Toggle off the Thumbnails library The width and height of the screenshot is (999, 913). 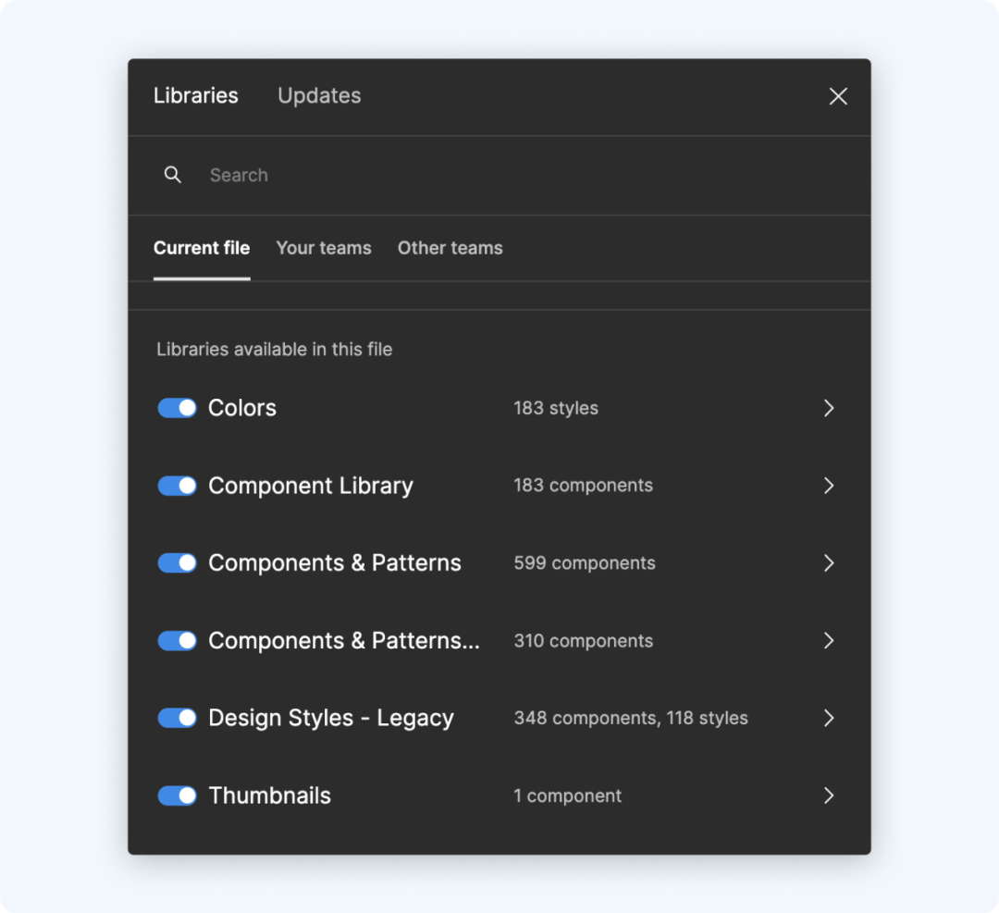pyautogui.click(x=177, y=796)
